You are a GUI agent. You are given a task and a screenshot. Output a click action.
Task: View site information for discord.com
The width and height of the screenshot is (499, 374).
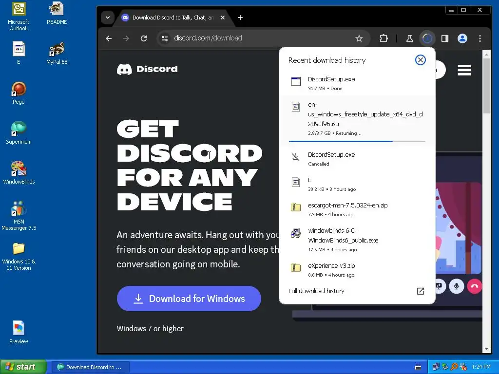click(x=165, y=38)
